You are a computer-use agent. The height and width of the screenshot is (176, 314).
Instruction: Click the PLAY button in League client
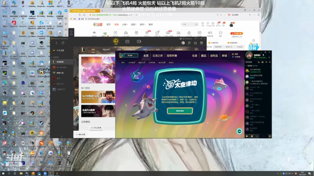pyautogui.click(x=130, y=55)
